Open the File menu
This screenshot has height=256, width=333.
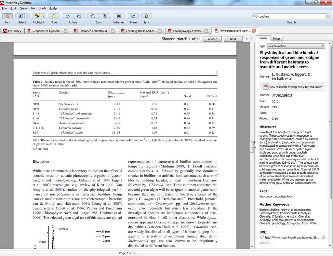4,8
